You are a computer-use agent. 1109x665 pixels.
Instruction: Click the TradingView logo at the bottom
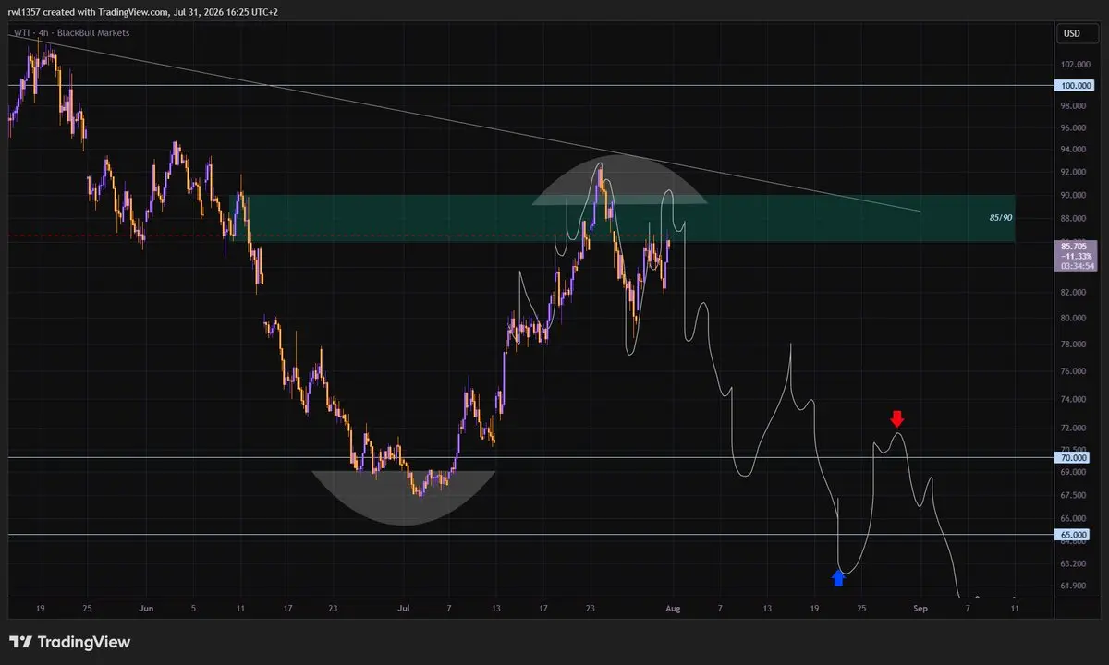tap(69, 642)
